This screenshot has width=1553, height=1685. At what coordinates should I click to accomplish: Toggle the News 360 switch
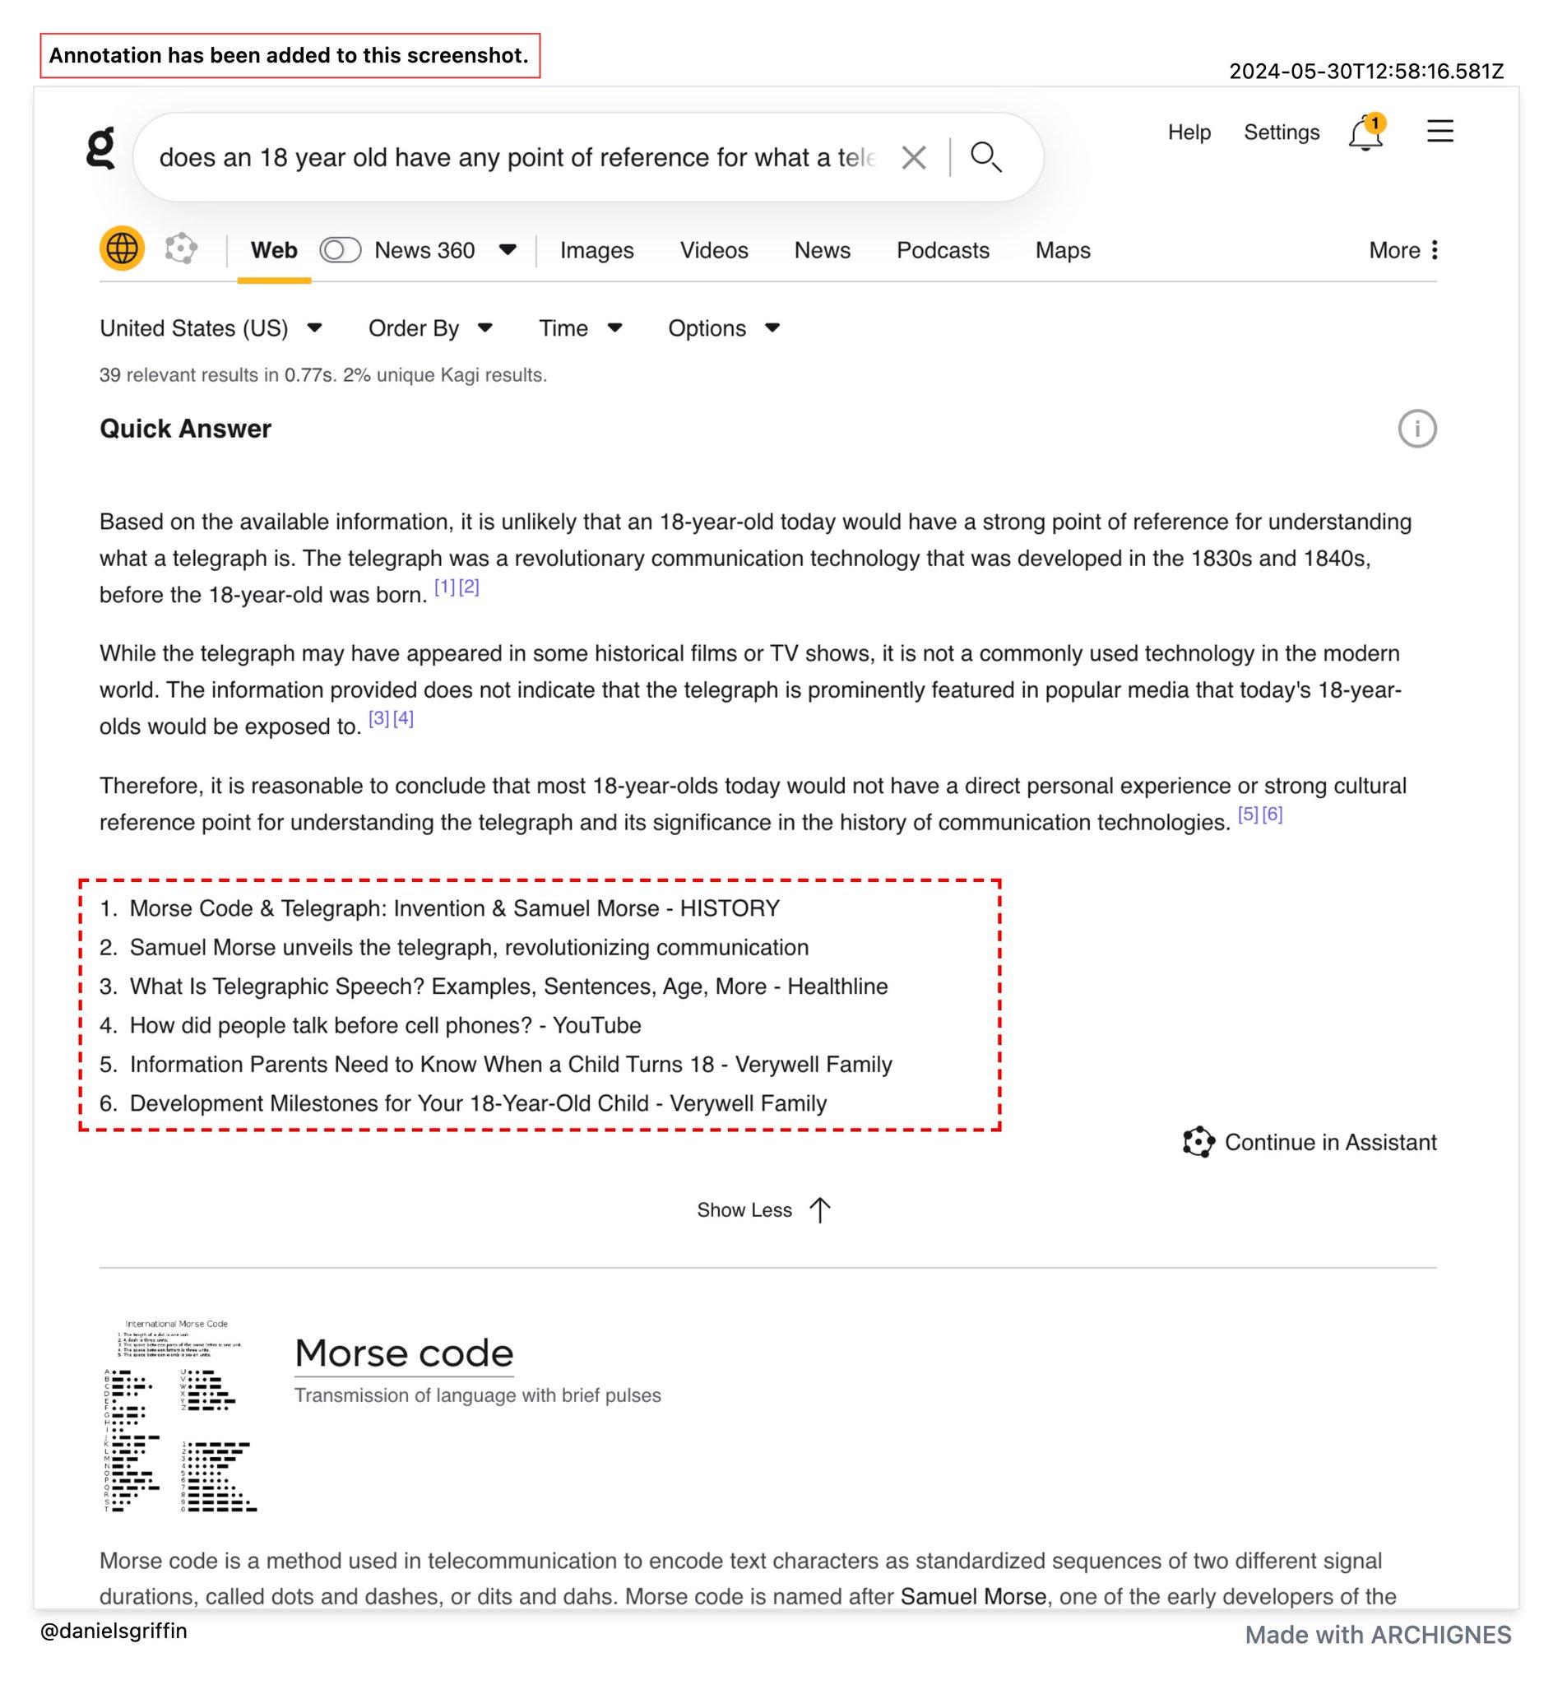point(341,249)
